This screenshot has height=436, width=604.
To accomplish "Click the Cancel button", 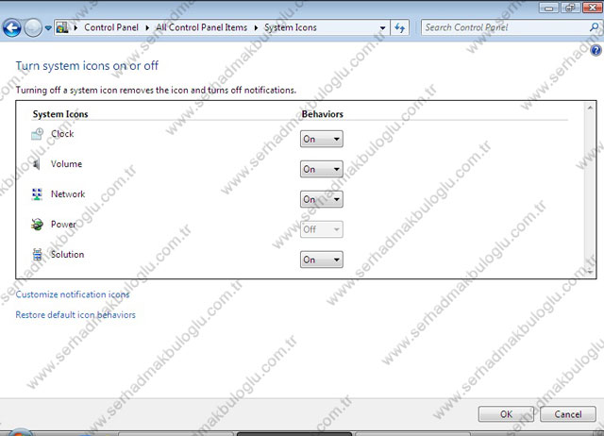I will coord(568,414).
